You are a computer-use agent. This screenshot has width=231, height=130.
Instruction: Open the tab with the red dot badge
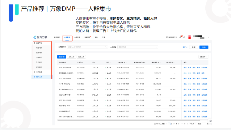tap(87, 37)
